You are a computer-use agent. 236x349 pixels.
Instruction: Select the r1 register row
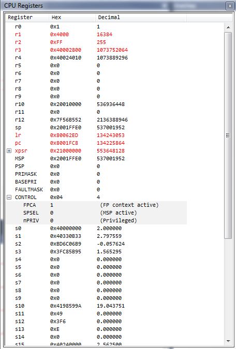96,35
